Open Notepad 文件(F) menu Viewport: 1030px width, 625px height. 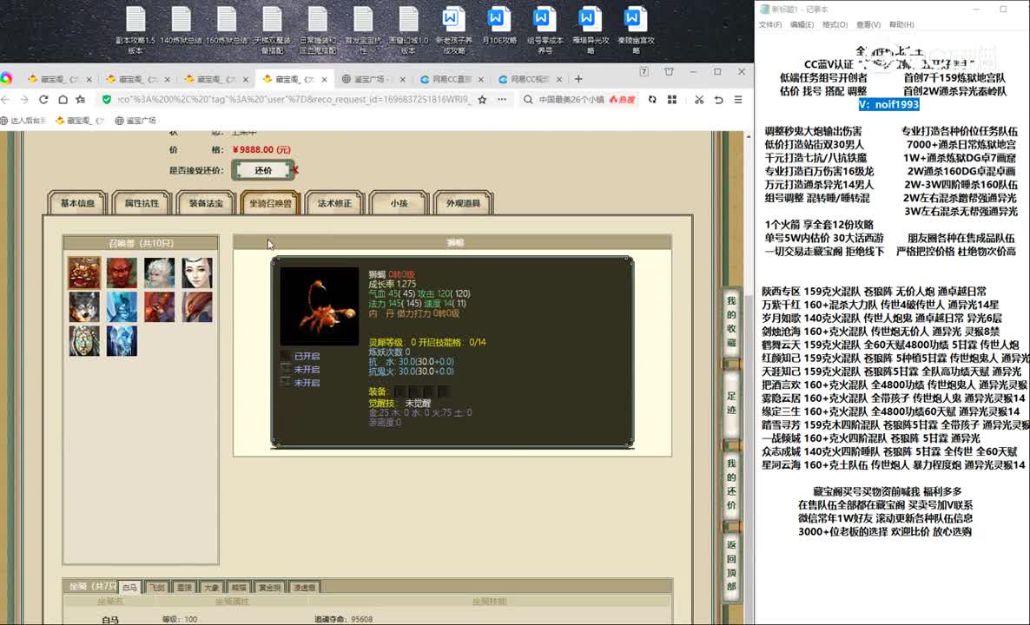pyautogui.click(x=769, y=25)
